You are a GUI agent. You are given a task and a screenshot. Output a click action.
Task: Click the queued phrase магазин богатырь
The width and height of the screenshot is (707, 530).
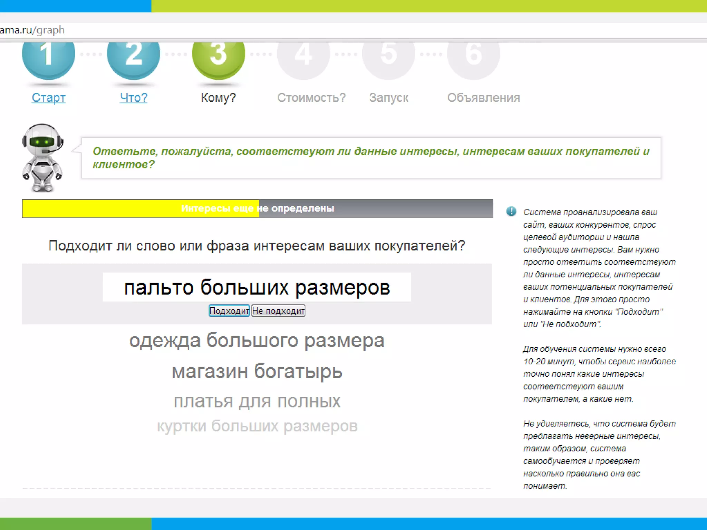(x=257, y=372)
